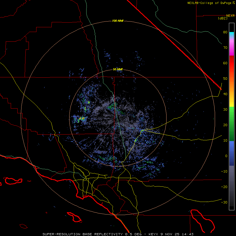Click the -20 value on the dBZ scale
Viewport: 236px width, 236px height.
pos(224,187)
